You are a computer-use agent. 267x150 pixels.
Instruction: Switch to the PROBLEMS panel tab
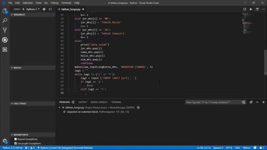point(65,102)
